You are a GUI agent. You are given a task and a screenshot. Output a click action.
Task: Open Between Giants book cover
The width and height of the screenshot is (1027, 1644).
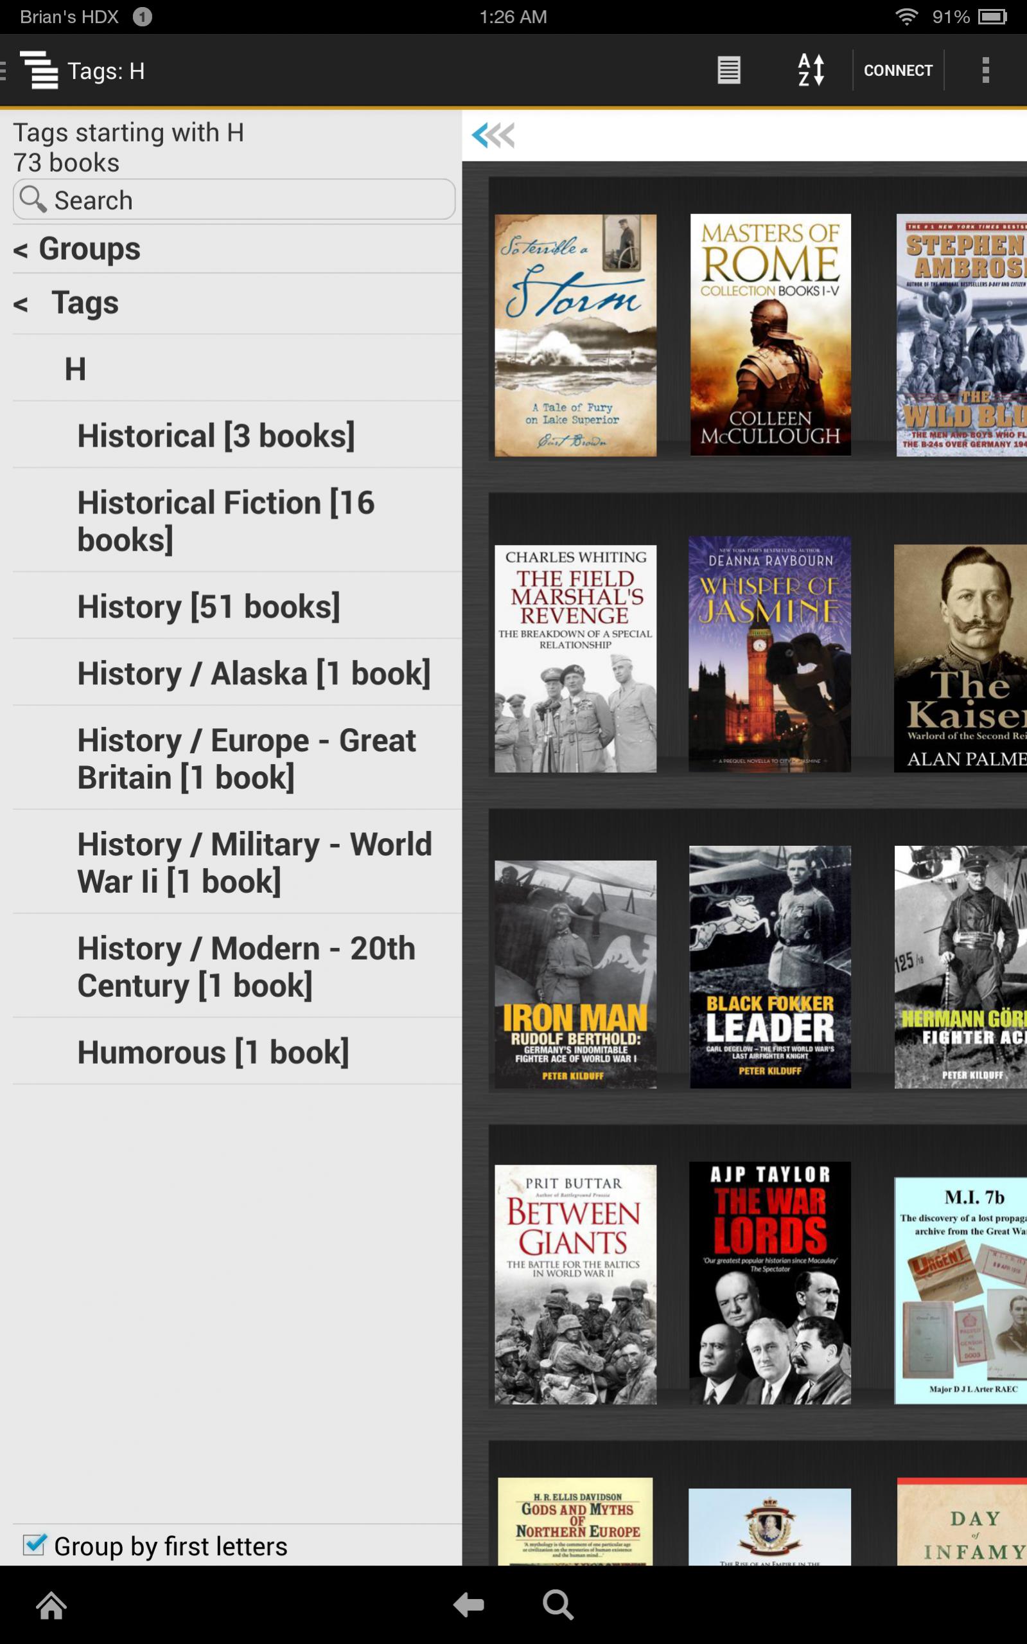coord(575,1285)
